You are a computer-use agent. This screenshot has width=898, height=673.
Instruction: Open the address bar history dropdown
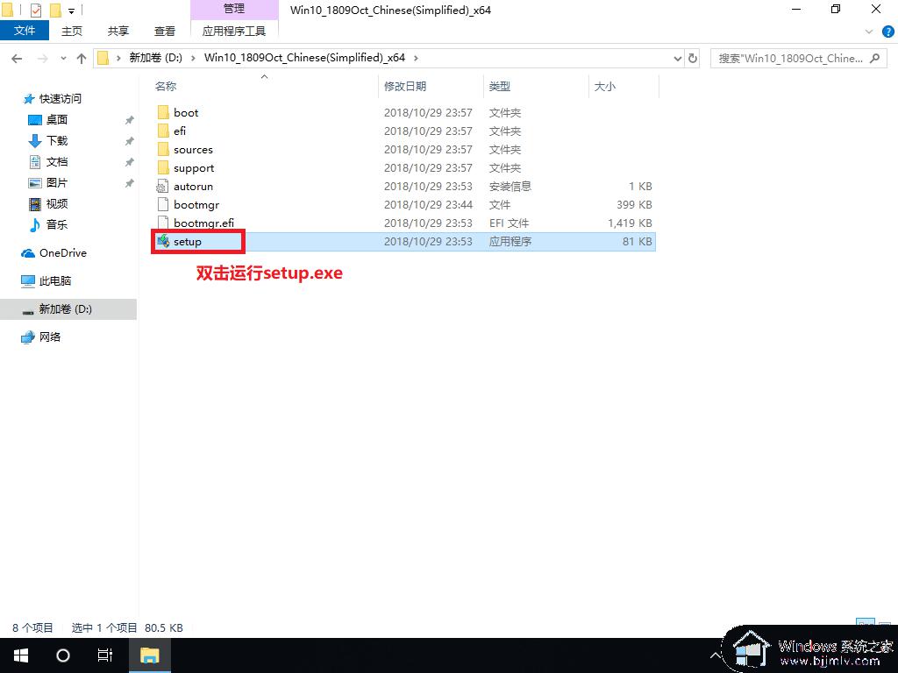(678, 58)
